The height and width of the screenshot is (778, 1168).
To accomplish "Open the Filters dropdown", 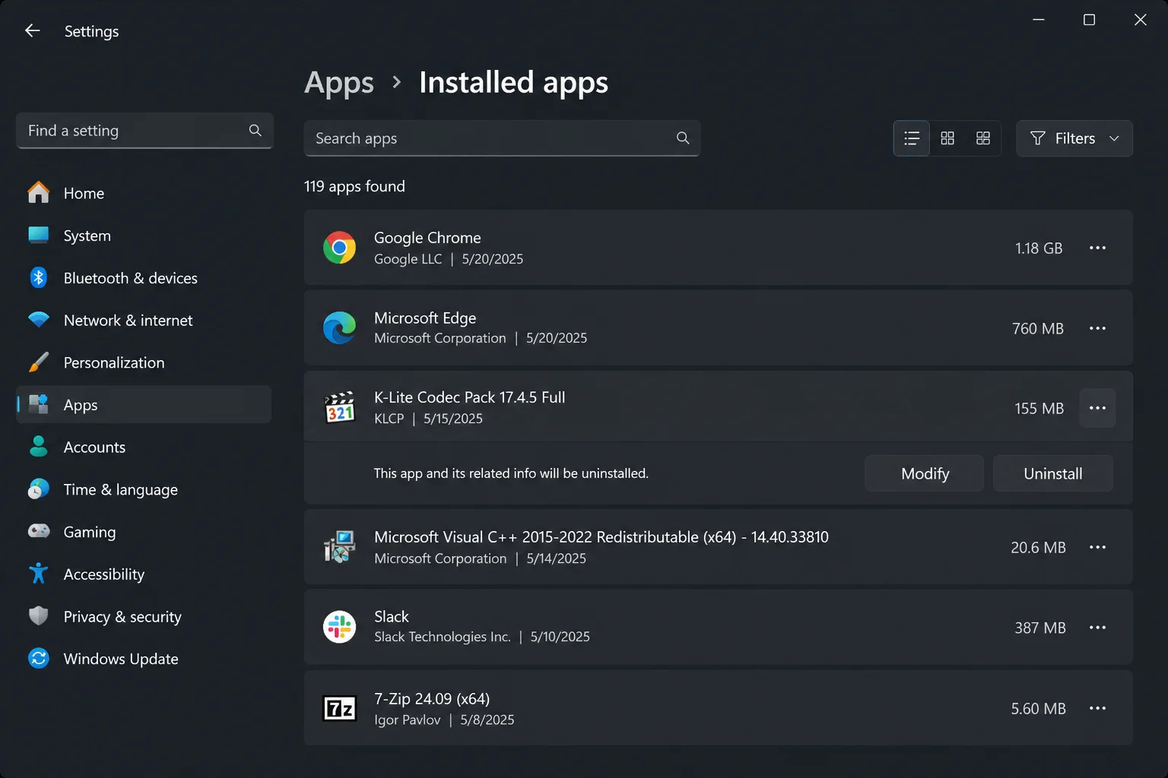I will tap(1074, 138).
